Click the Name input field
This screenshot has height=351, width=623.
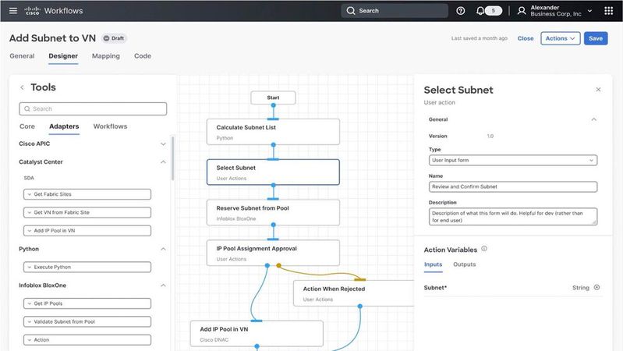(x=513, y=187)
